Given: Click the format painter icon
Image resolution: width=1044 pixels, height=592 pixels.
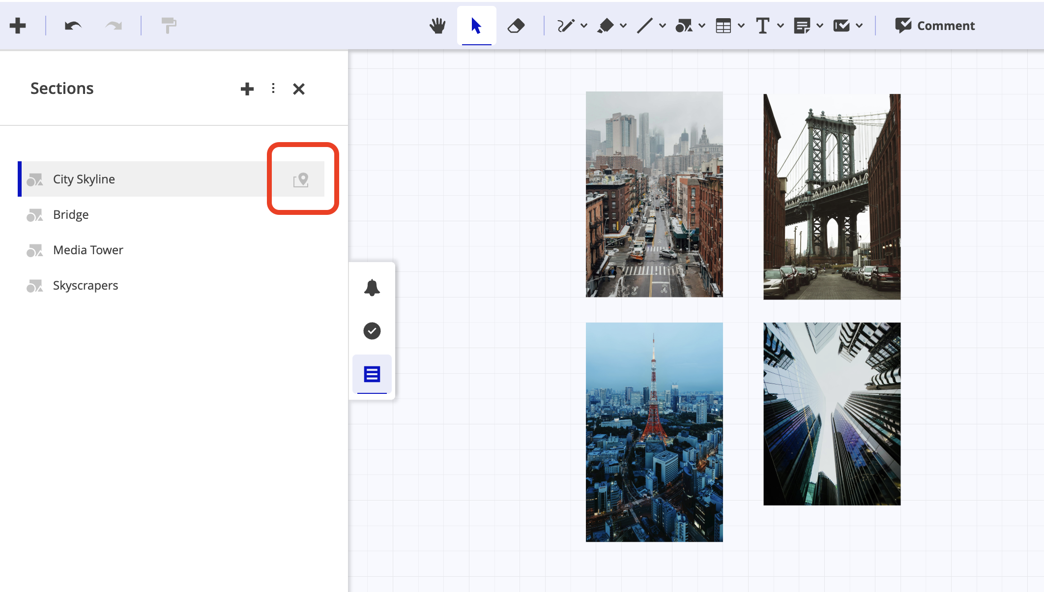Looking at the screenshot, I should click(168, 26).
